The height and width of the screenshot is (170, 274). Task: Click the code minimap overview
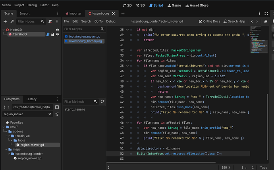pyautogui.click(x=259, y=39)
